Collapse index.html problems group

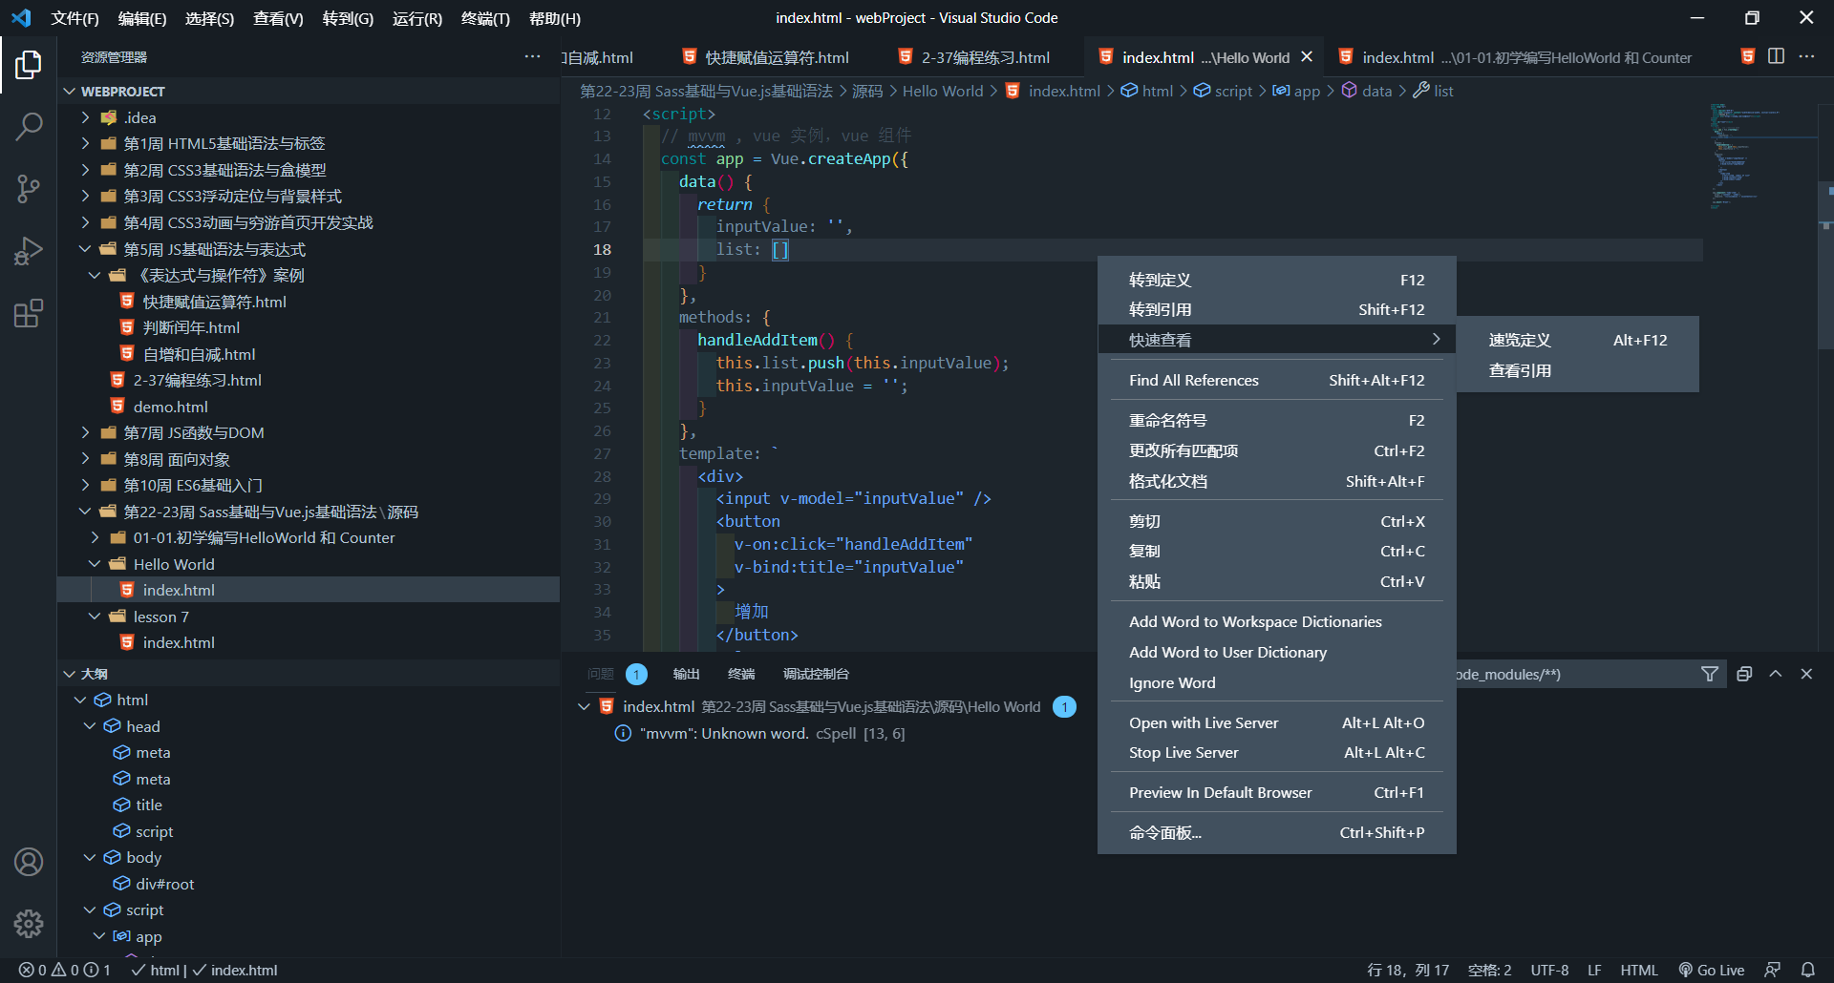point(584,706)
